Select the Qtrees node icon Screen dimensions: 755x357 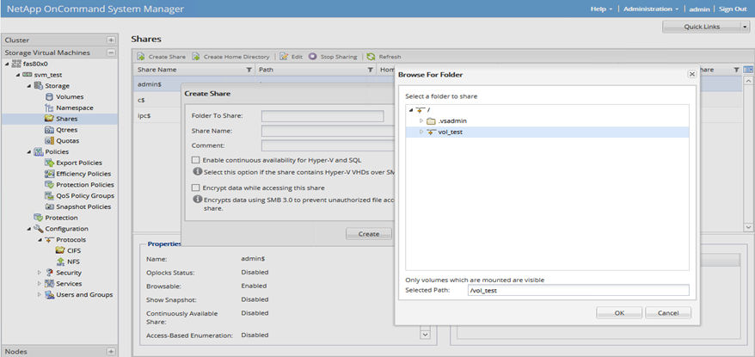click(x=49, y=130)
